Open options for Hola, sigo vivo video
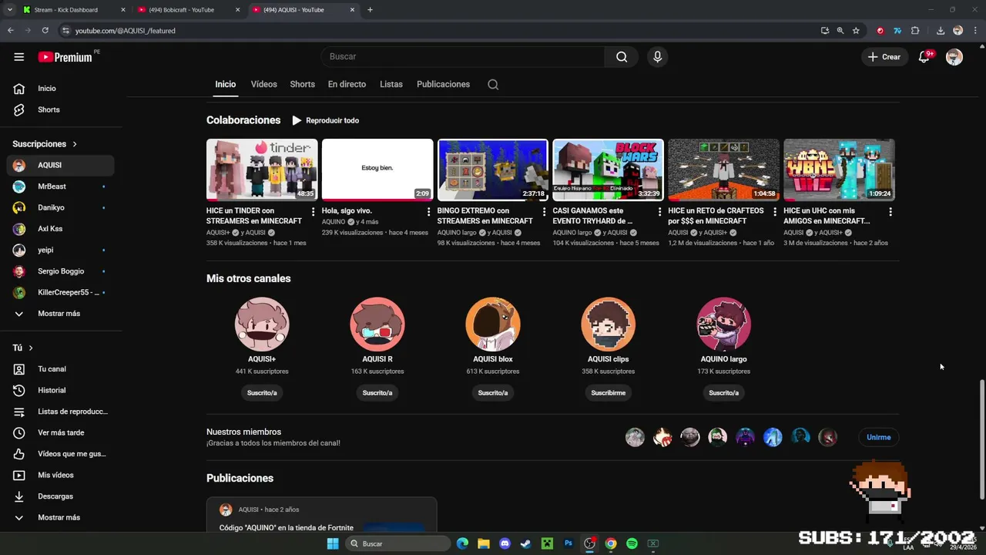The width and height of the screenshot is (986, 555). (x=428, y=211)
